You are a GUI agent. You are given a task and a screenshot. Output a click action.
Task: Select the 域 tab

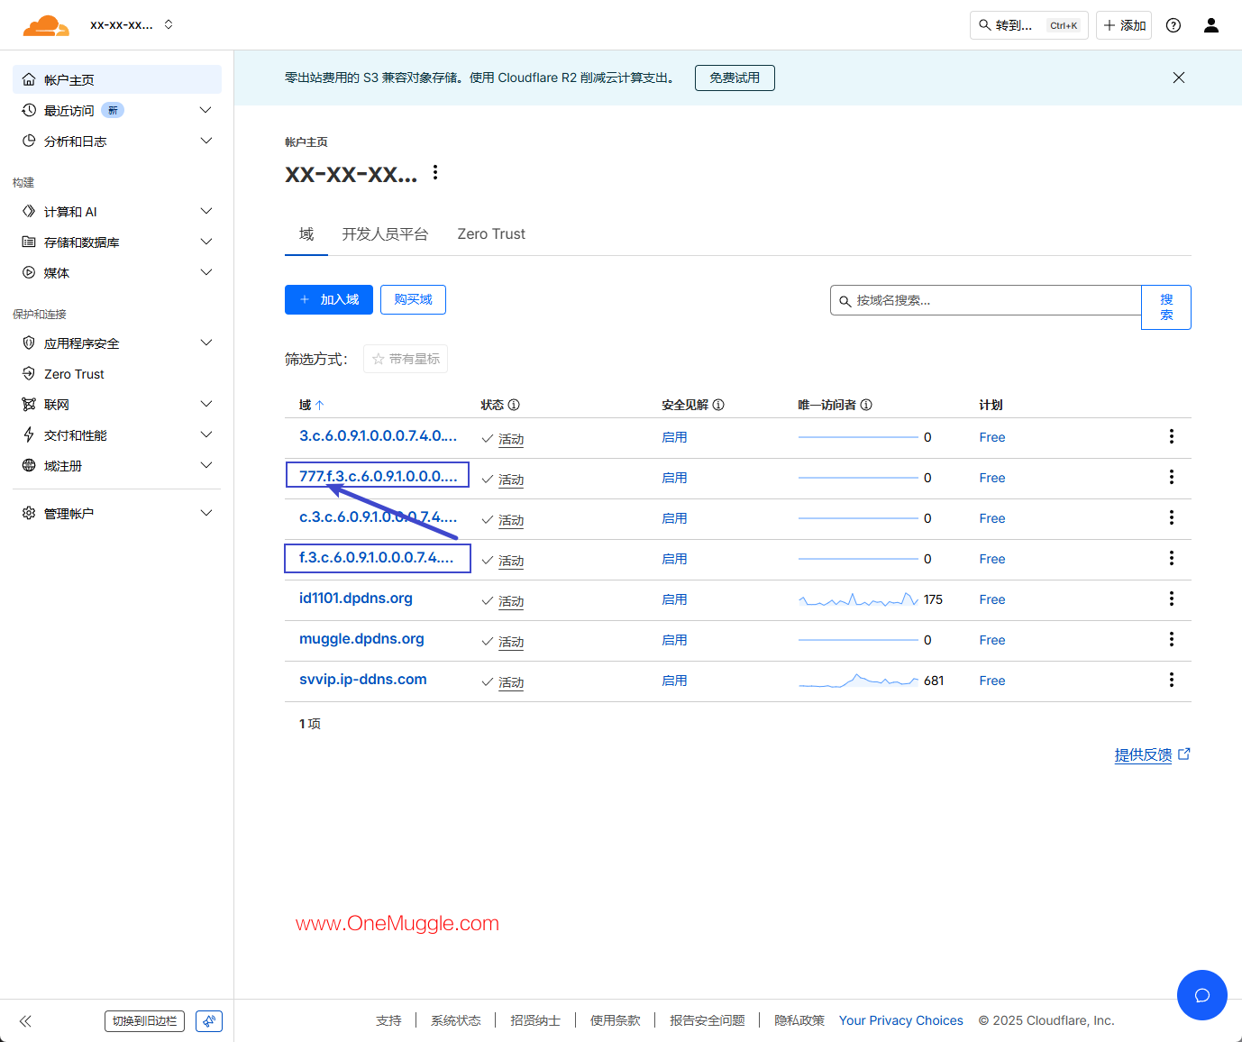[306, 234]
